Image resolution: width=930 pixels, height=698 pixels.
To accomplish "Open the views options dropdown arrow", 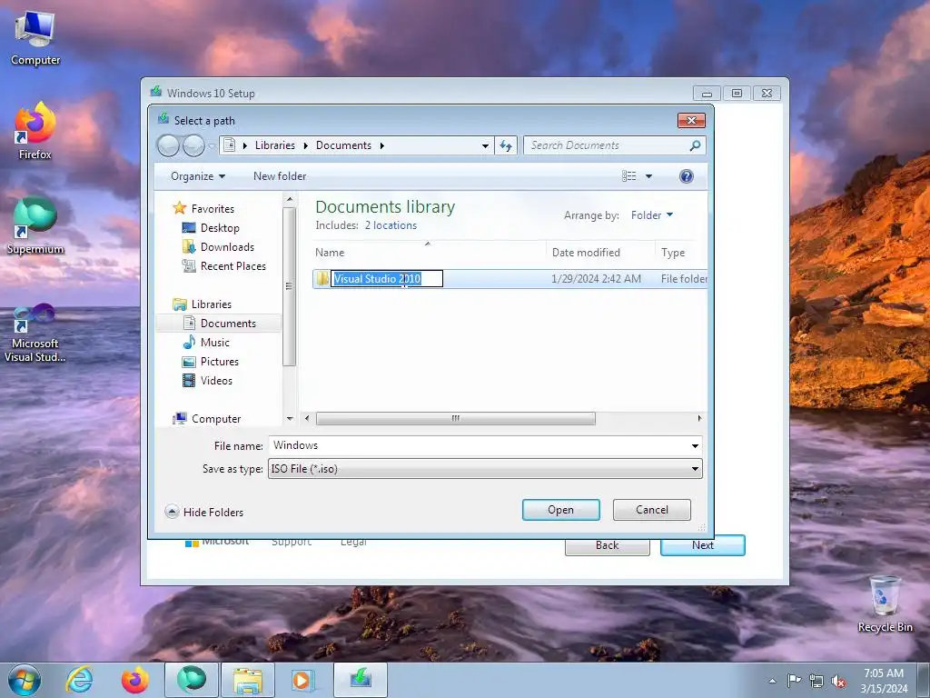I will 648,176.
